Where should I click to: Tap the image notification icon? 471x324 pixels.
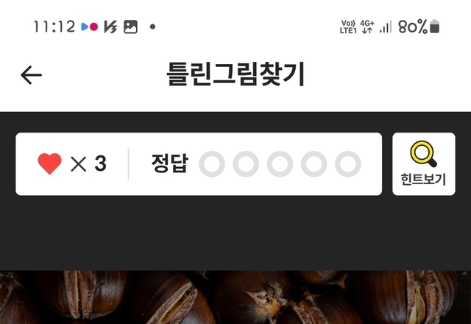point(131,27)
